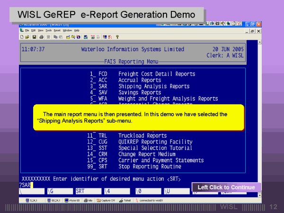Click the New session toolbar icon
The width and height of the screenshot is (284, 213).
point(22,36)
